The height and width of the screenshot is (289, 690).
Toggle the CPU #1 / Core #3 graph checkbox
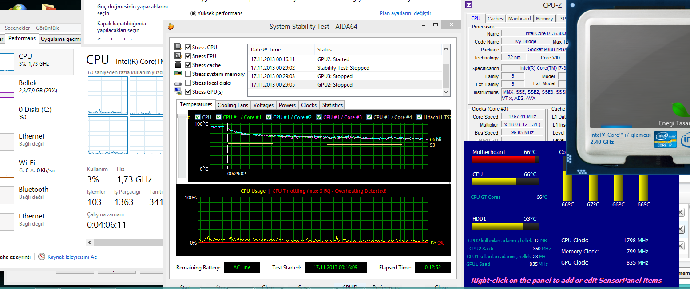319,117
